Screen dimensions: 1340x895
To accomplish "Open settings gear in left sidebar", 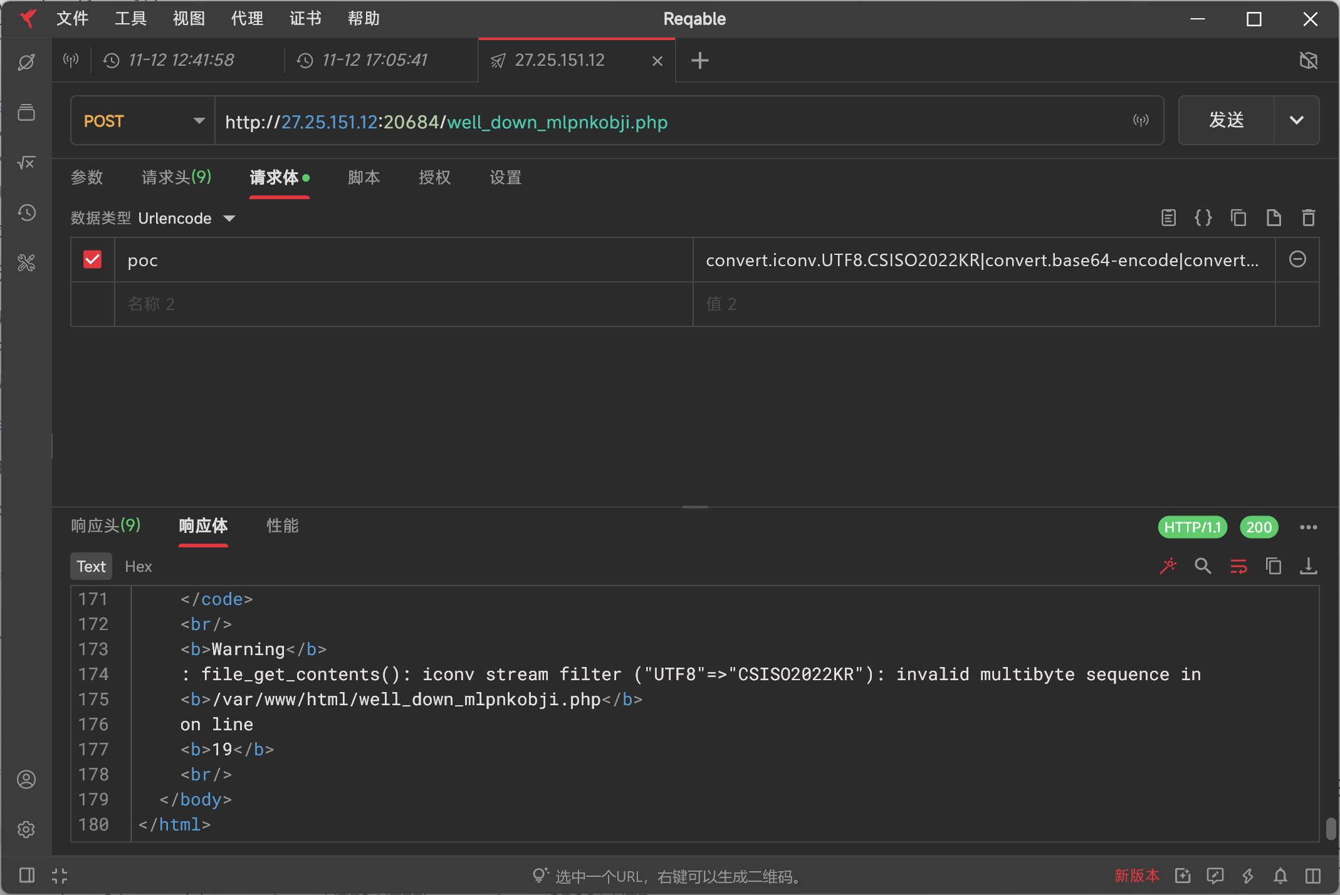I will 26,829.
